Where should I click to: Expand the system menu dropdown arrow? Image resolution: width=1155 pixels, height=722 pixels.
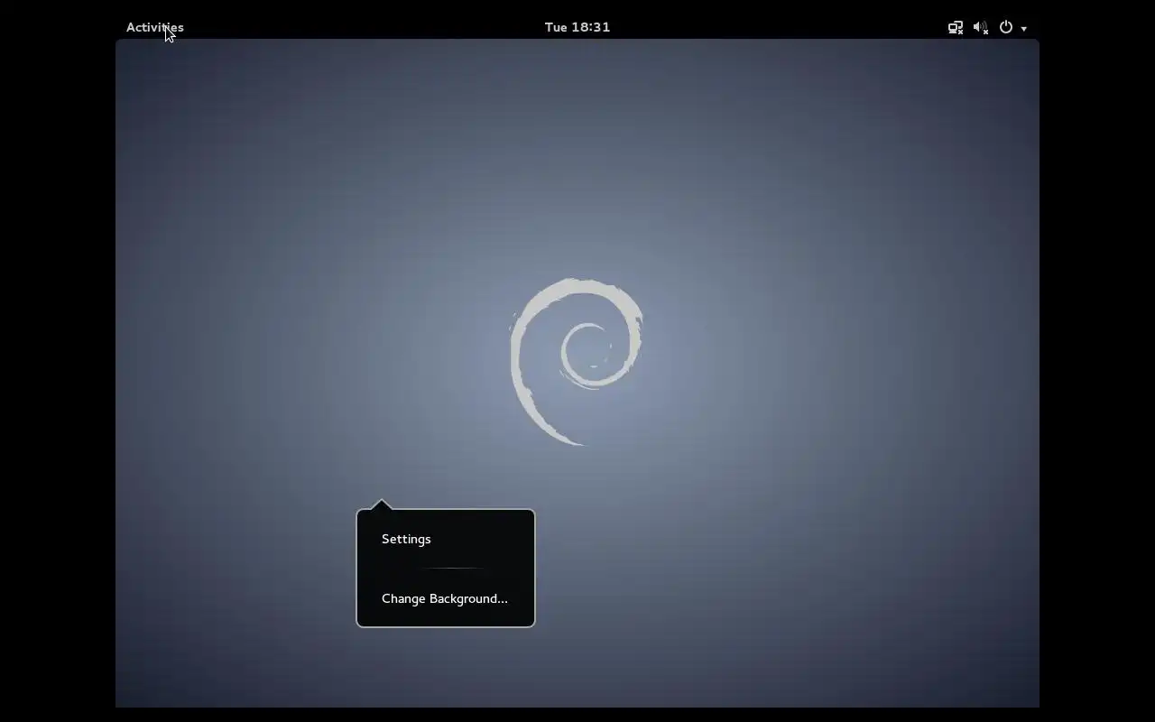point(1024,29)
